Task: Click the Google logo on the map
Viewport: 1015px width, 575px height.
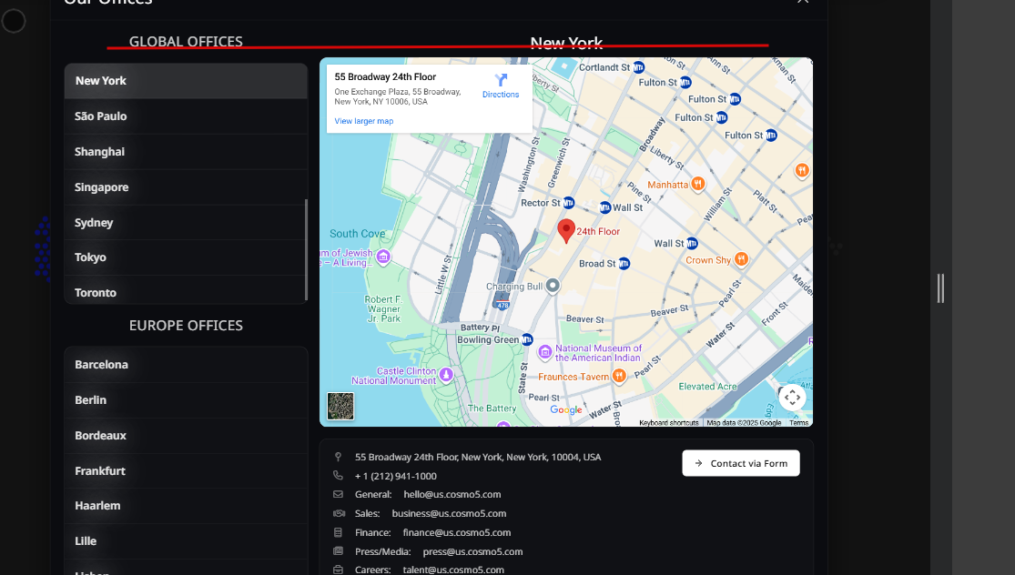Action: (x=565, y=409)
